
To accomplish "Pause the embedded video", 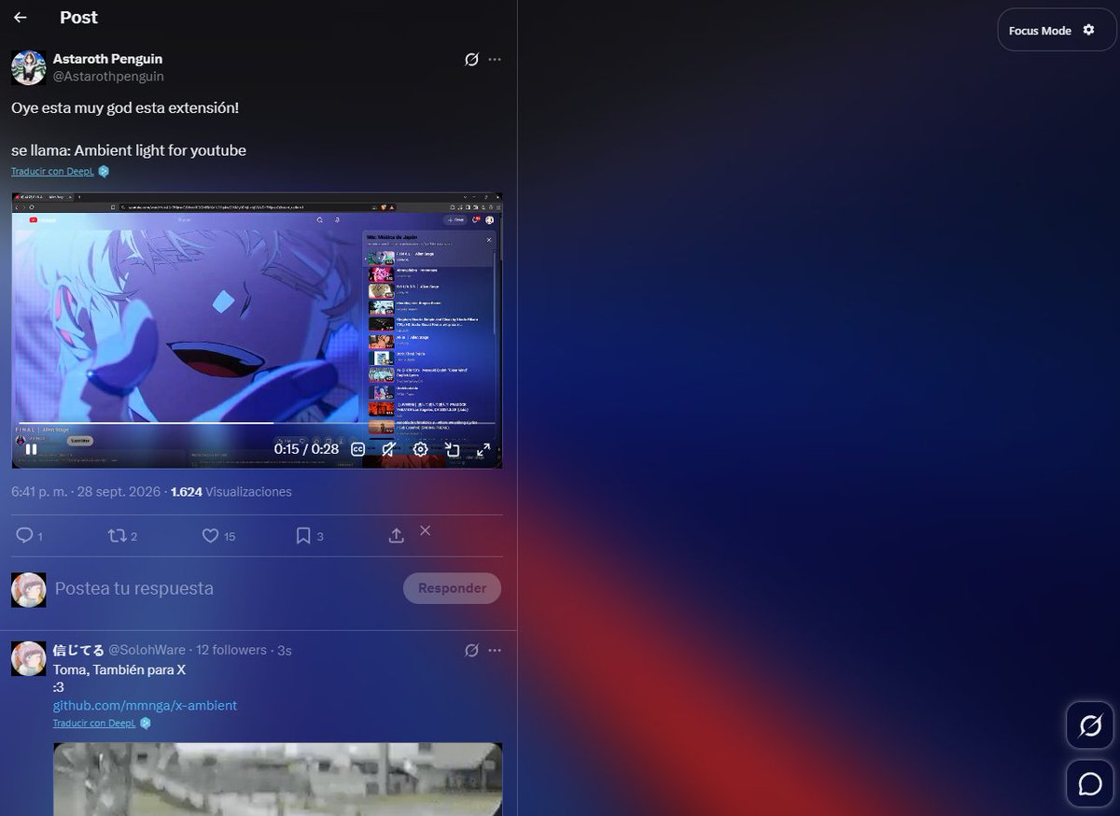I will 31,449.
